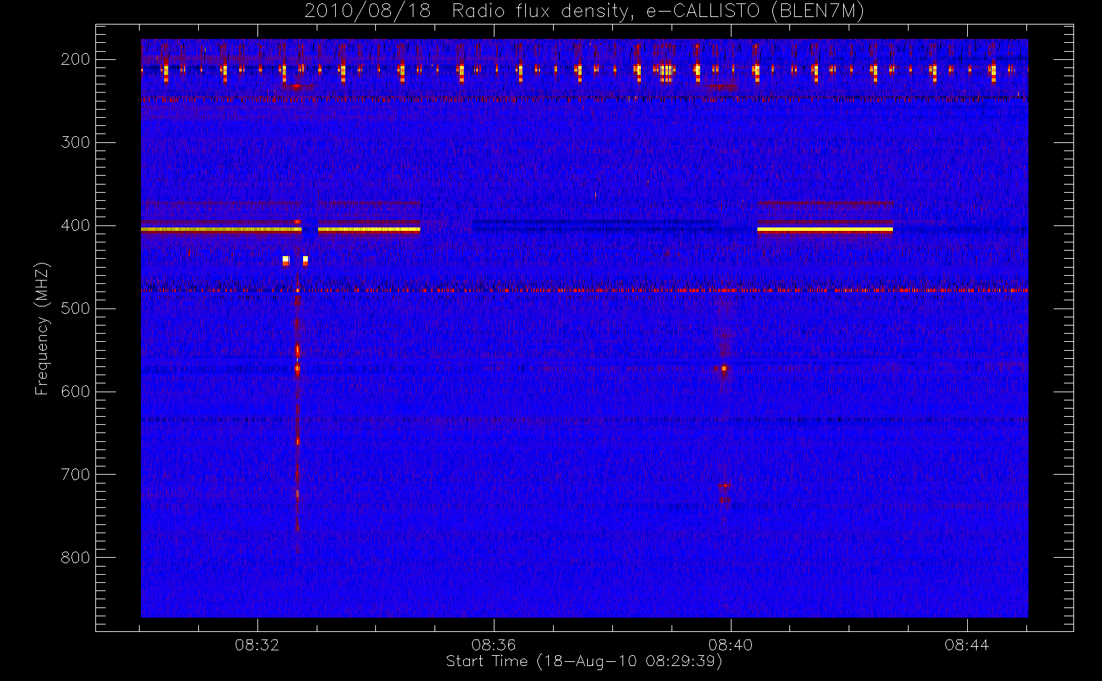Screen dimensions: 1102x681
Task: Click the vertical burst streak just after 08:32
Action: click(297, 409)
